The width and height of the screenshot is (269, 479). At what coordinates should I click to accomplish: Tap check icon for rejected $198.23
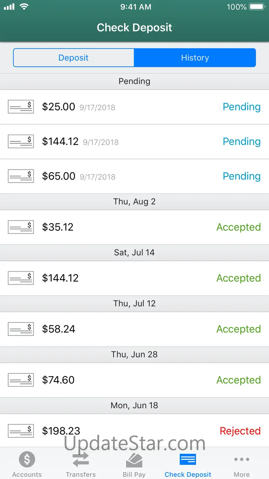click(21, 431)
